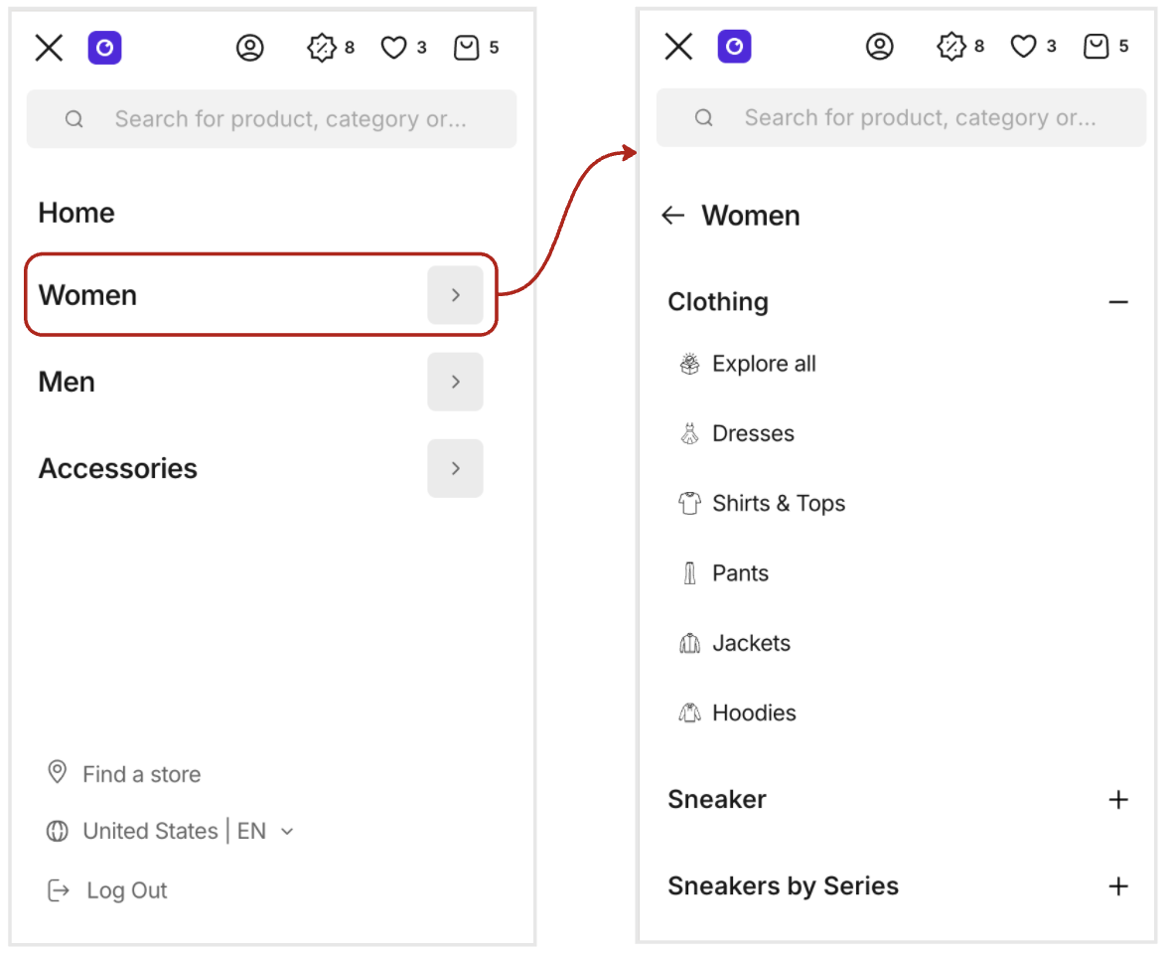Viewport: 1170px width, 958px height.
Task: Click the discount badge icon in the Women submenu panel
Action: 951,47
